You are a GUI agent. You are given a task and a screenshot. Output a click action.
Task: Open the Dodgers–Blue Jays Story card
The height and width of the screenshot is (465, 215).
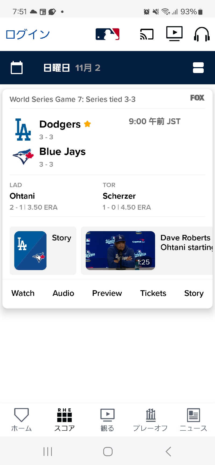43,250
